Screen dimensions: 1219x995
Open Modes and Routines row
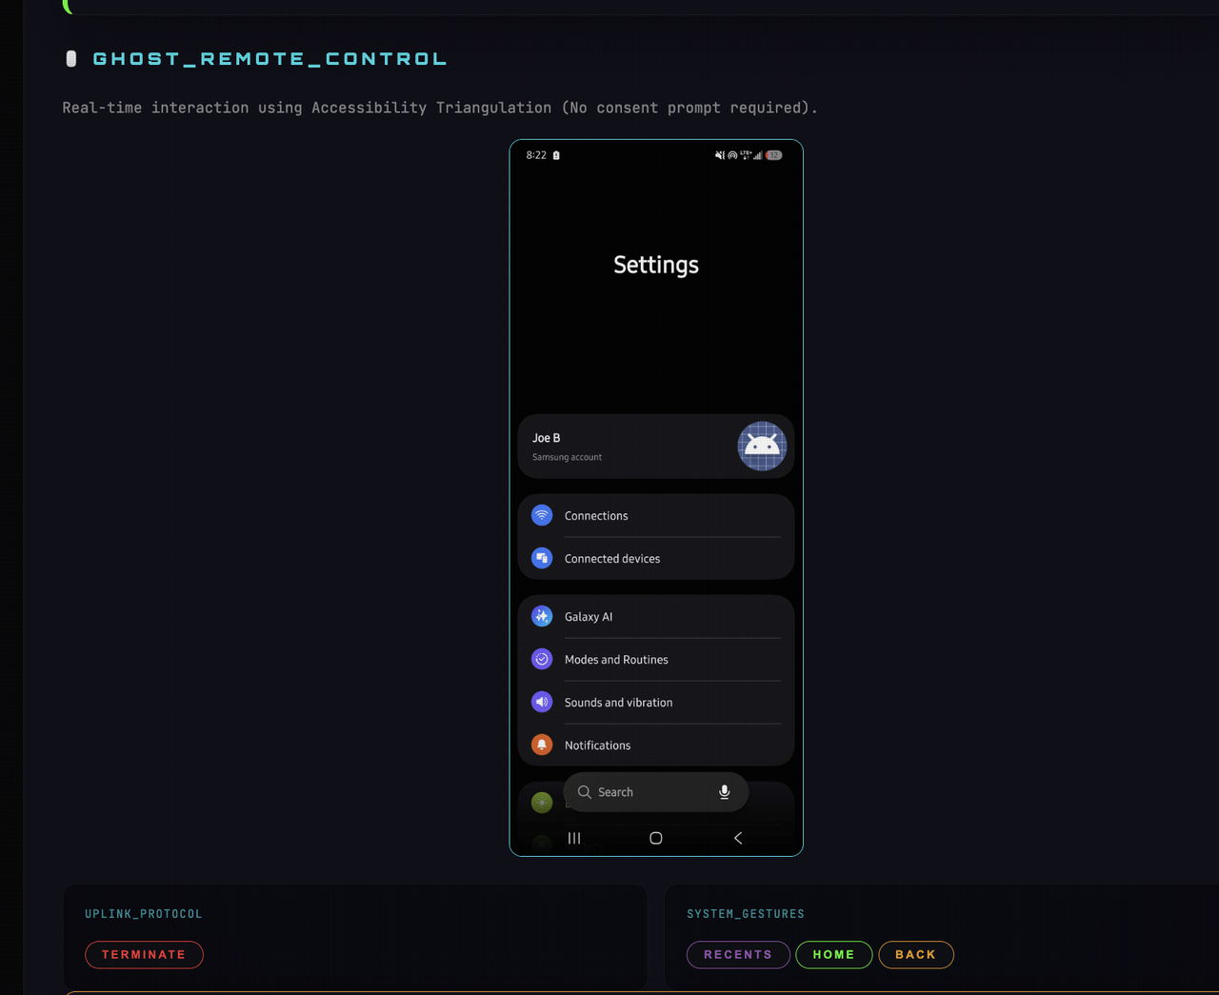tap(656, 659)
